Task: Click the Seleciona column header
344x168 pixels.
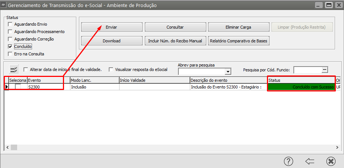Action: pos(18,80)
